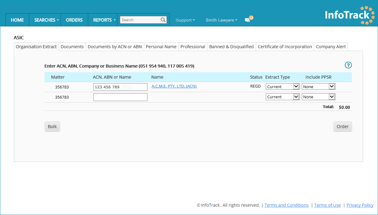Expand the Smith Lawyers account dropdown
The height and width of the screenshot is (215, 378).
[x=221, y=20]
